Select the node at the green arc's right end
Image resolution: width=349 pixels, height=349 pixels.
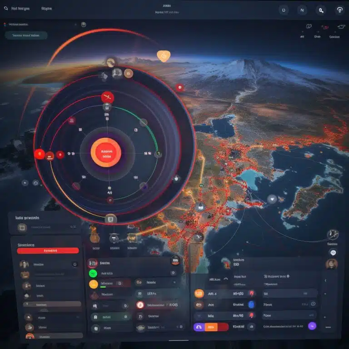(x=158, y=154)
